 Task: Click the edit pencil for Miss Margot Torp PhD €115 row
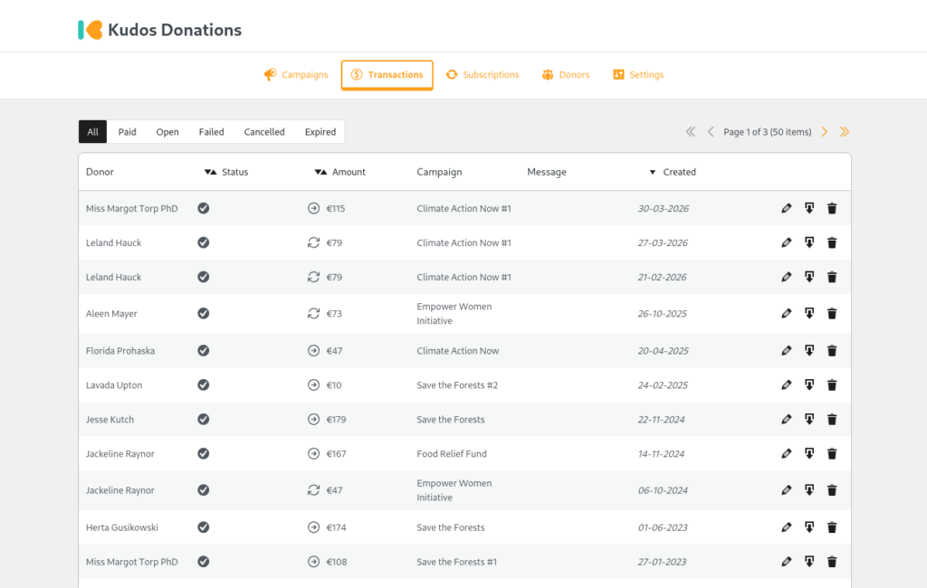click(x=786, y=209)
